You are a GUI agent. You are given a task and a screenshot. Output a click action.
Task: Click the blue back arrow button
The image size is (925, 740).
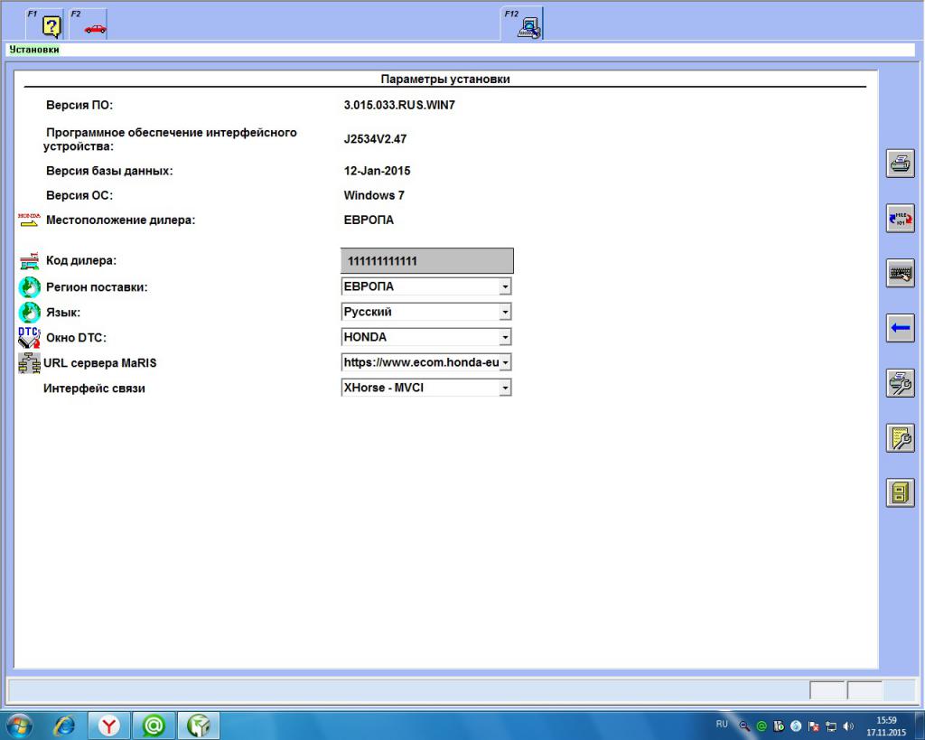pos(900,328)
